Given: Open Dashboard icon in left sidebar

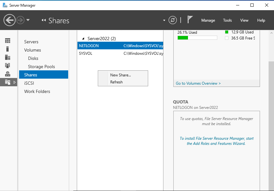Looking at the screenshot, I should click(x=8, y=41).
